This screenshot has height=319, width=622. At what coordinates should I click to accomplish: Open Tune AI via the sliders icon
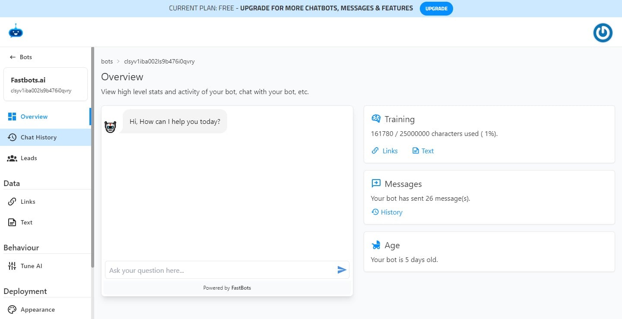pyautogui.click(x=12, y=266)
